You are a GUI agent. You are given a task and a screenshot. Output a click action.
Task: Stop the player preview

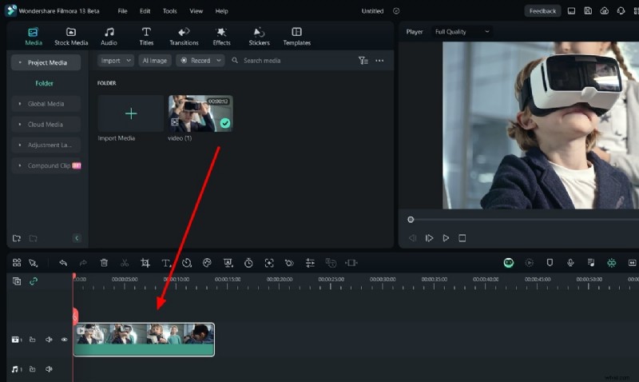(x=462, y=238)
